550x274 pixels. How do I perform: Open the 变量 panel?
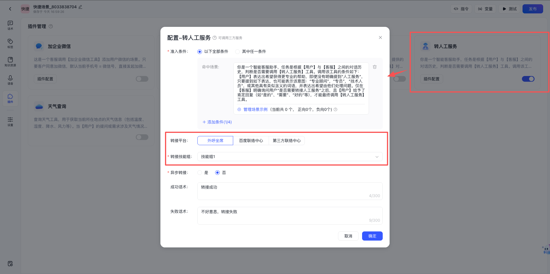(x=485, y=9)
